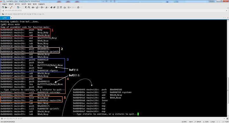
Task: Click SSH2 indicator in status bar
Action: click(184, 122)
